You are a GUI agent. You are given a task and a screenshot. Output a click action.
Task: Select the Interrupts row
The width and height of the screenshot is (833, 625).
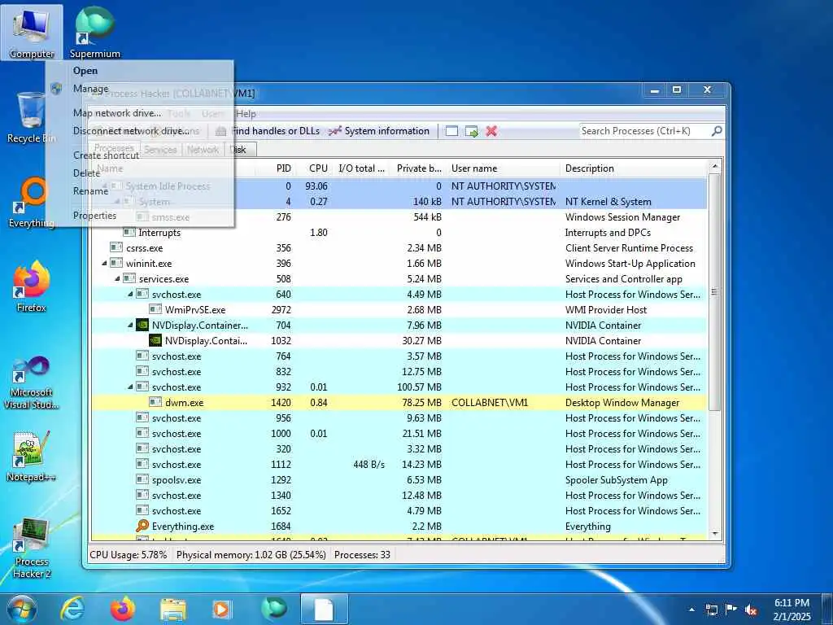tap(399, 233)
